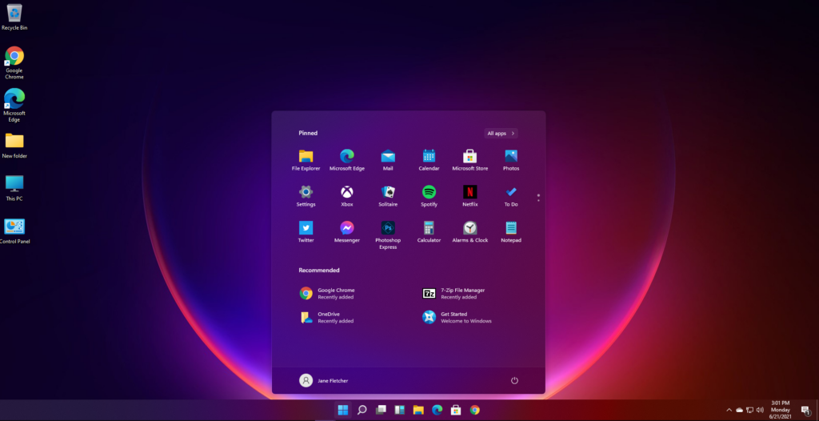This screenshot has width=819, height=421.
Task: Open network status tray icon
Action: pyautogui.click(x=749, y=410)
